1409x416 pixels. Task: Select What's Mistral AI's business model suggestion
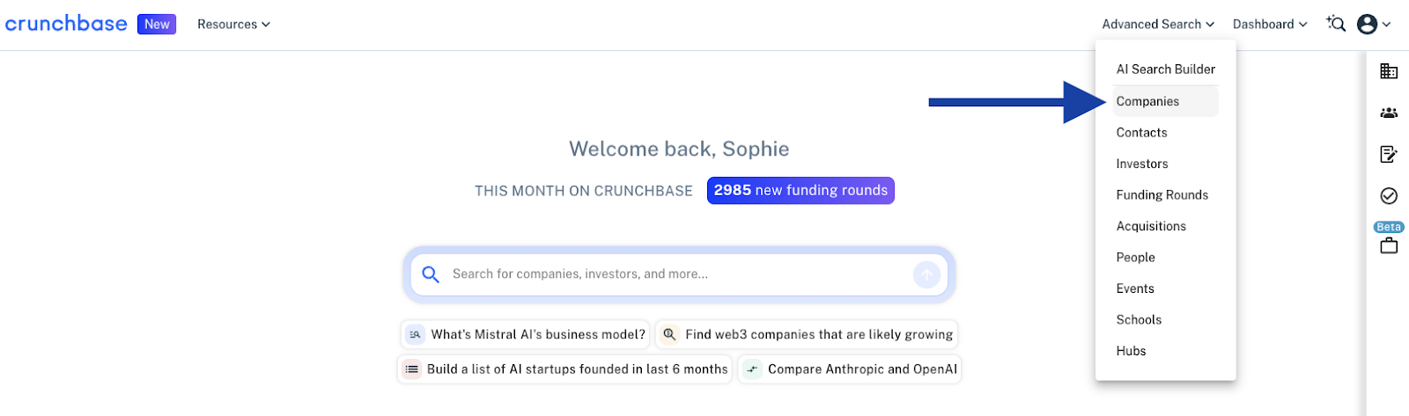[x=526, y=334]
